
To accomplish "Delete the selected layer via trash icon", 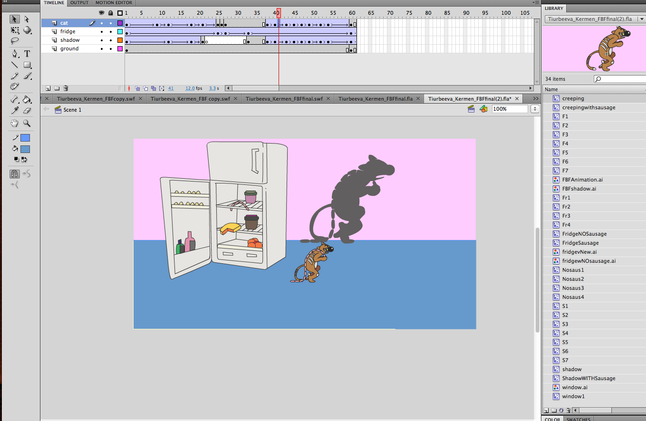I will (66, 88).
